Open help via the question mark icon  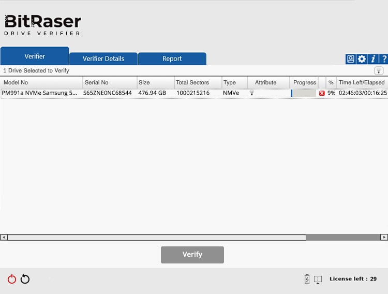tap(384, 59)
